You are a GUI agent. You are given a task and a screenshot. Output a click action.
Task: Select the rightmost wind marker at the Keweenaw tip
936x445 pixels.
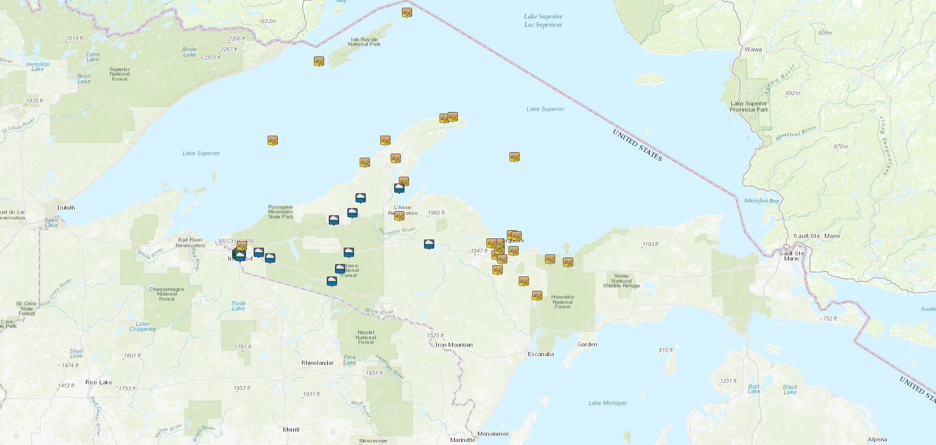click(x=453, y=117)
